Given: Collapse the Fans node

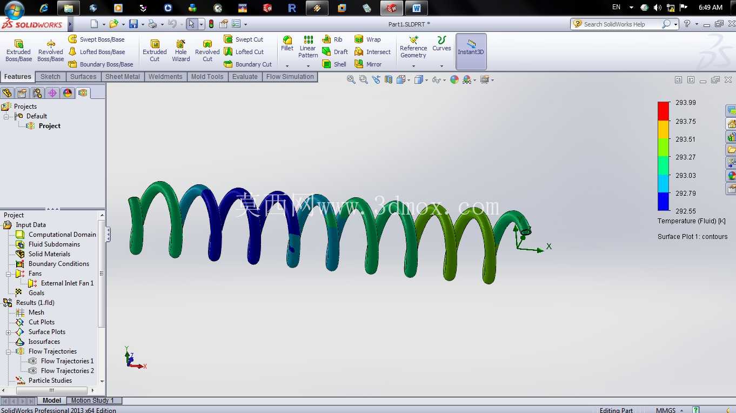Looking at the screenshot, I should coord(9,274).
